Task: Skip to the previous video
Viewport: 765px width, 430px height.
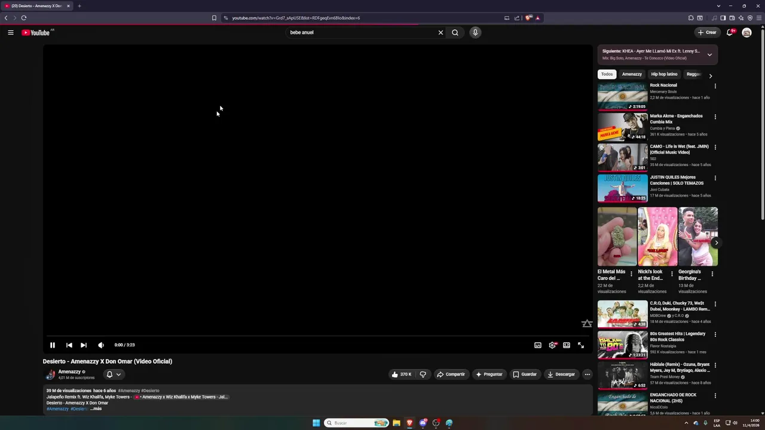Action: click(69, 345)
